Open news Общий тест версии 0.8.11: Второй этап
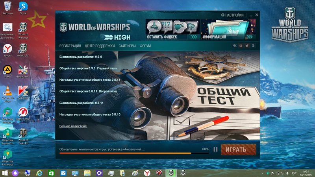Viewport: 315px width, 177px height. pyautogui.click(x=88, y=91)
